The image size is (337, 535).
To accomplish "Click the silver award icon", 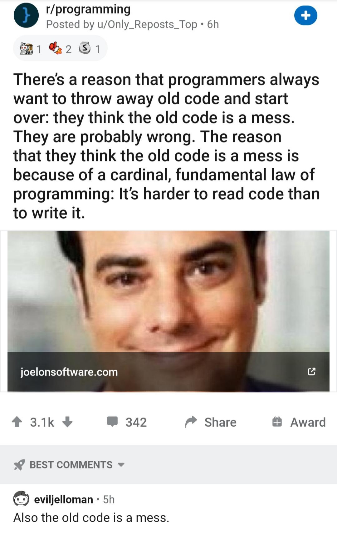I will 84,48.
